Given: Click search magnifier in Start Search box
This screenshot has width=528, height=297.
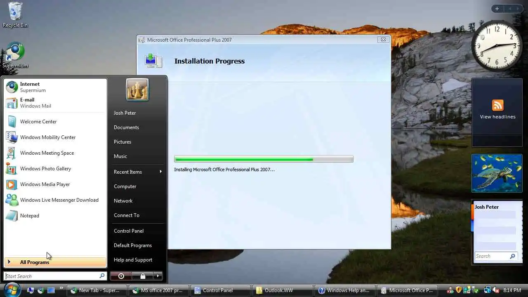Looking at the screenshot, I should [x=101, y=276].
